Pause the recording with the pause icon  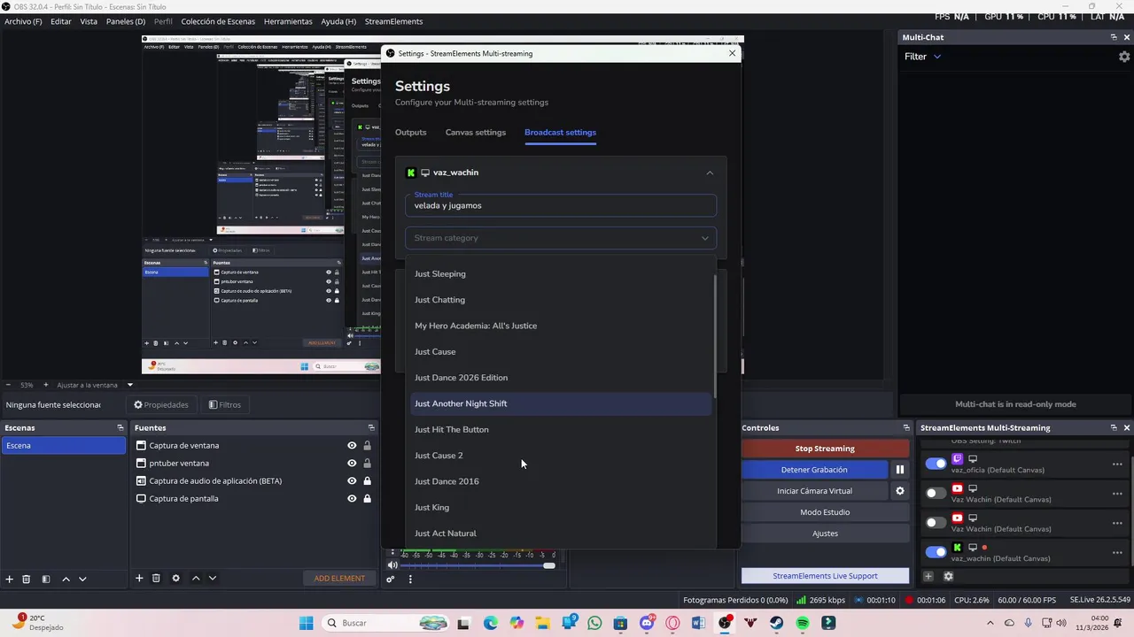[x=899, y=470]
